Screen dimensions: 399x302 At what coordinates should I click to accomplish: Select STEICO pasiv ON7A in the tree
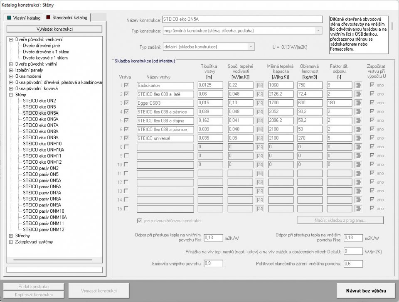pyautogui.click(x=42, y=193)
